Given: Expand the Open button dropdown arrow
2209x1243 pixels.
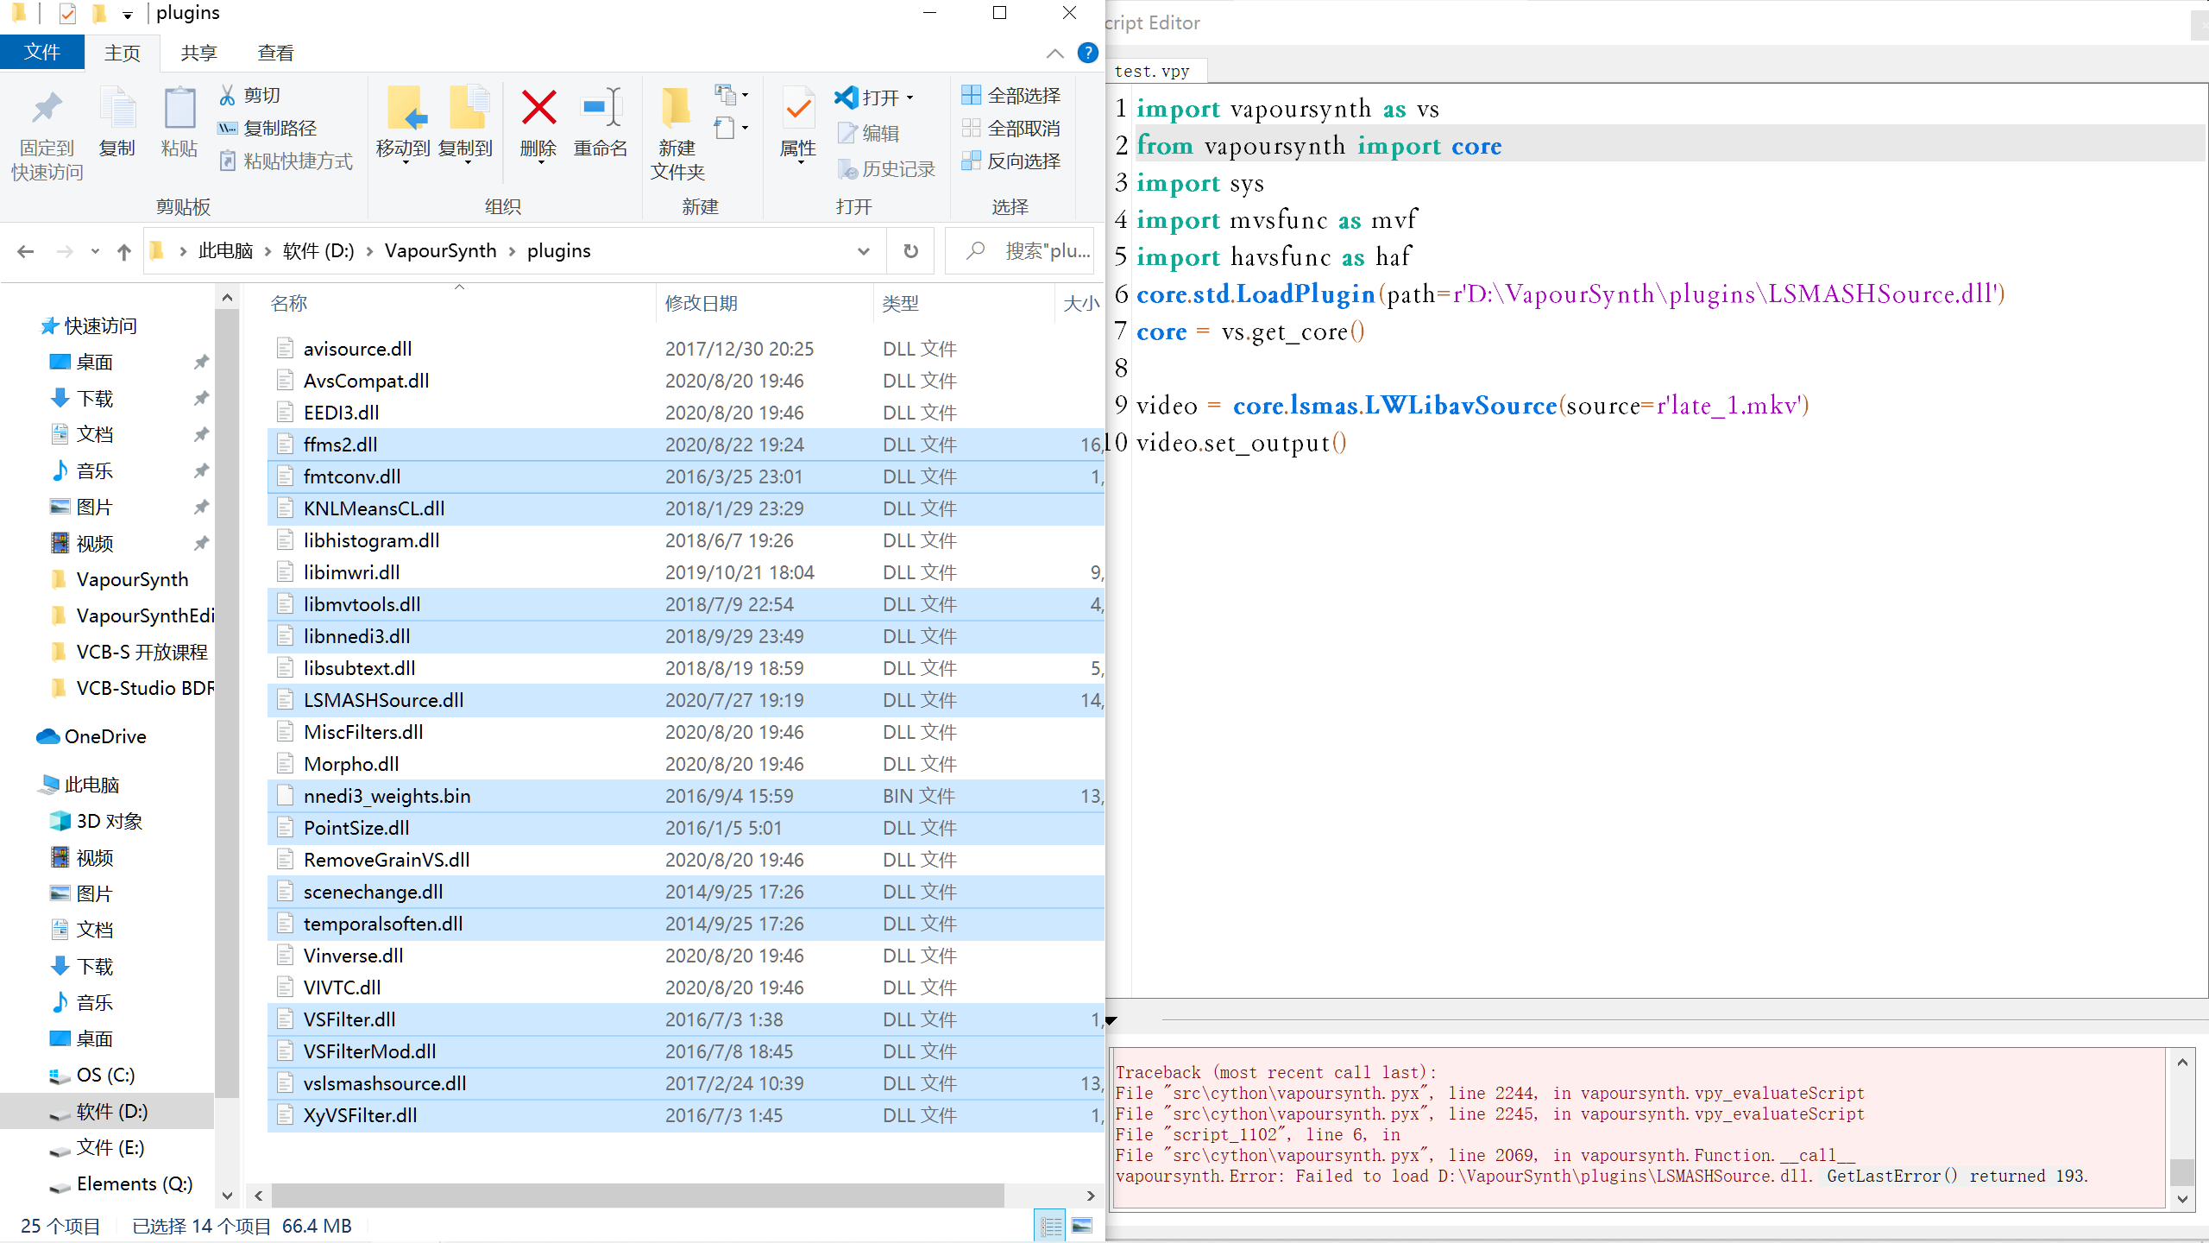Looking at the screenshot, I should 910,98.
